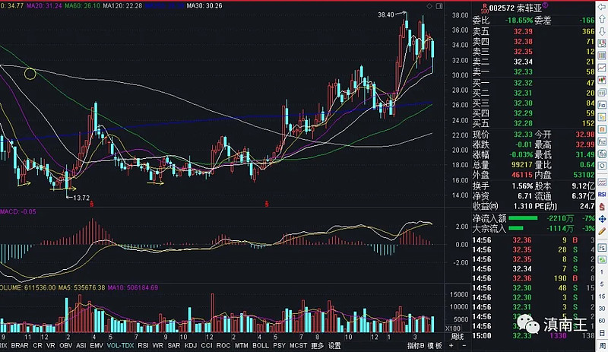Screen dimensions: 608x352
Task: Click the purple badge beside stock name 索菲亚
Action: point(545,5)
